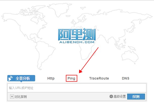Click the 阿里测 logo

point(77,34)
